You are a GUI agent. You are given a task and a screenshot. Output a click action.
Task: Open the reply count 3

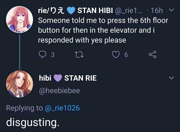[x=53, y=55]
